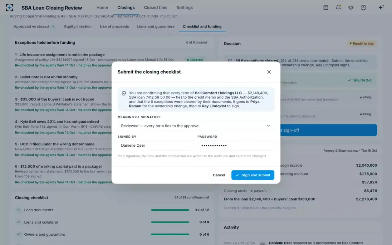This screenshot has height=245, width=392.
Task: Switch to the Liens and guarantors tab
Action: coord(156,26)
